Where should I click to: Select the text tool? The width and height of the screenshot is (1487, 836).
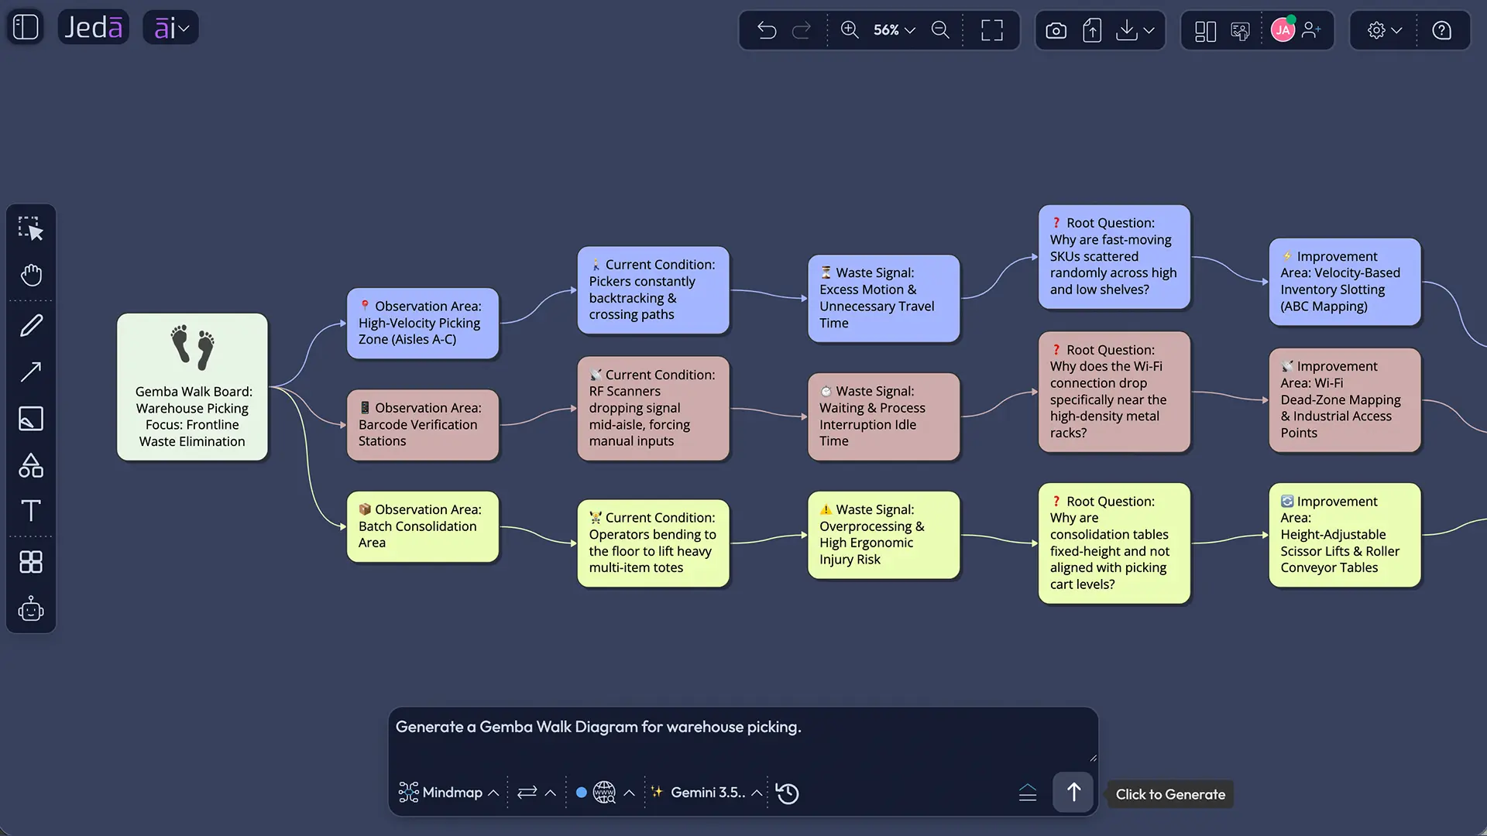(x=31, y=511)
